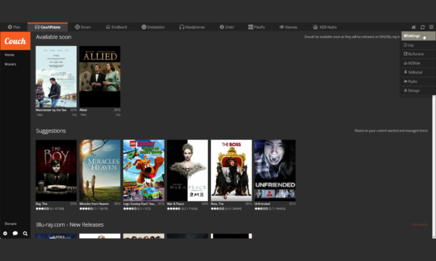Click the 'Miracles from Heaven' title text
The width and height of the screenshot is (436, 261).
[x=94, y=204]
